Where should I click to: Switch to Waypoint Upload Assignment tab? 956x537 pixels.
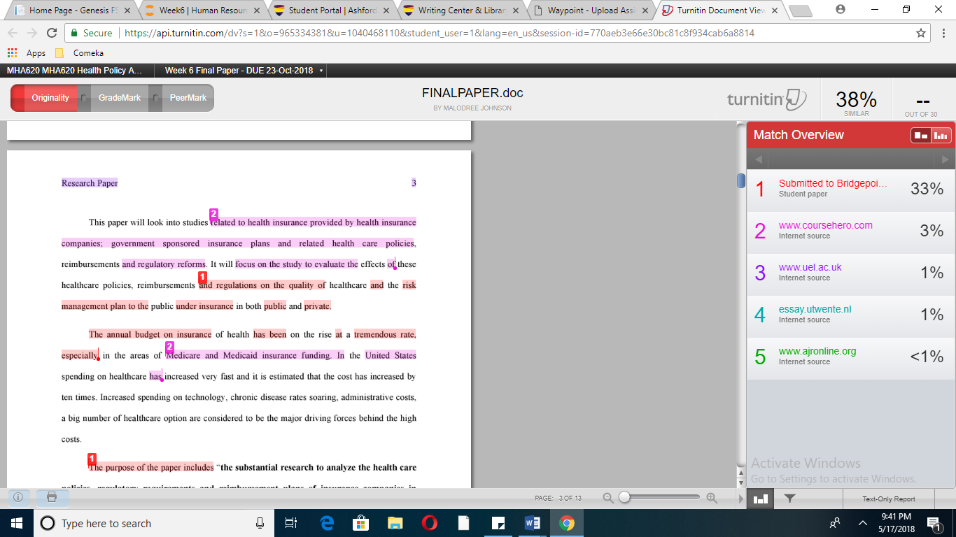pyautogui.click(x=591, y=10)
